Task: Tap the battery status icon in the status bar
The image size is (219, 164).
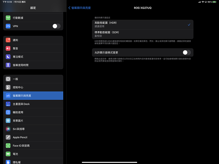Action: (x=214, y=2)
